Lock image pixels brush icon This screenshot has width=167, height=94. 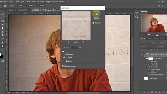click(148, 50)
